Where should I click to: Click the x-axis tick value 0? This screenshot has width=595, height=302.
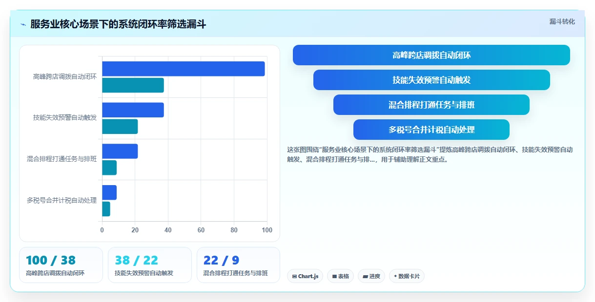tap(102, 230)
